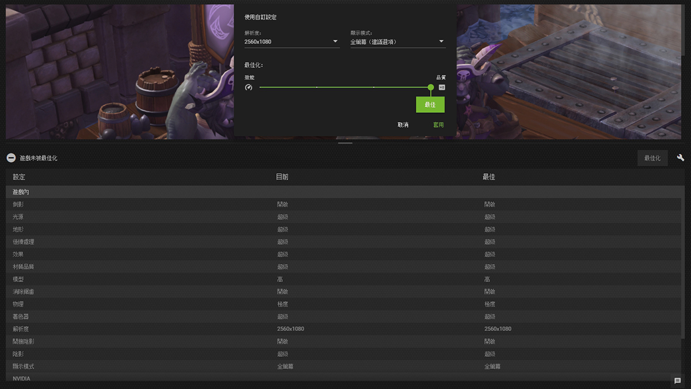The height and width of the screenshot is (389, 691).
Task: Click the second tick mark on optimization slider
Action: [317, 87]
